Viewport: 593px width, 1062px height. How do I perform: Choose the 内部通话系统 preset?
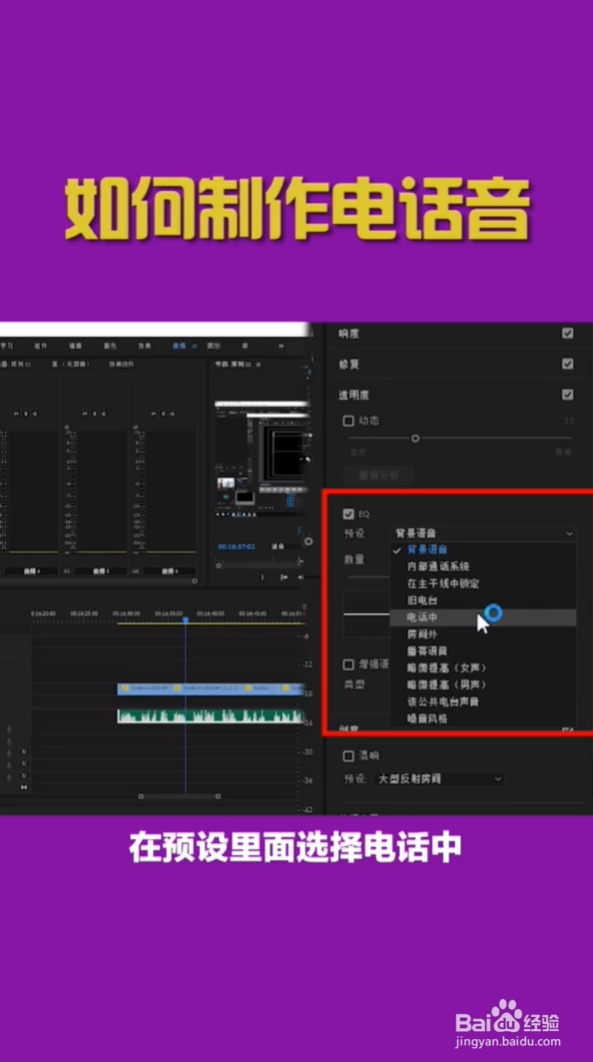tap(482, 566)
